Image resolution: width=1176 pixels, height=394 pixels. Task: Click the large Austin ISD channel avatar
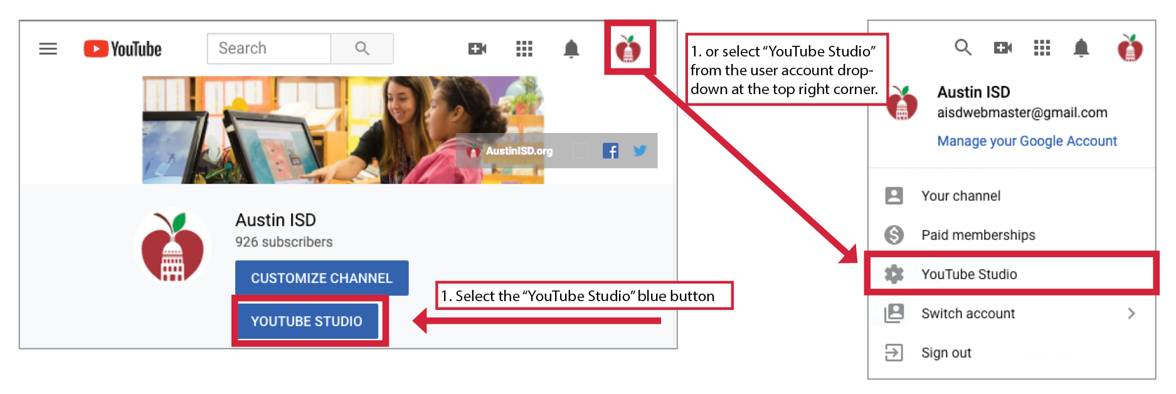point(172,247)
